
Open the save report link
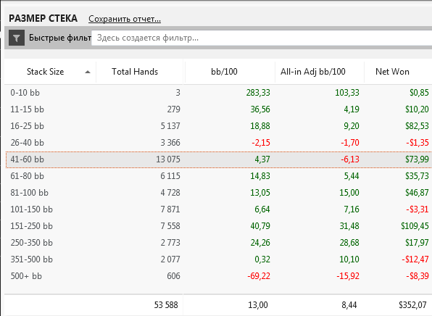point(125,19)
